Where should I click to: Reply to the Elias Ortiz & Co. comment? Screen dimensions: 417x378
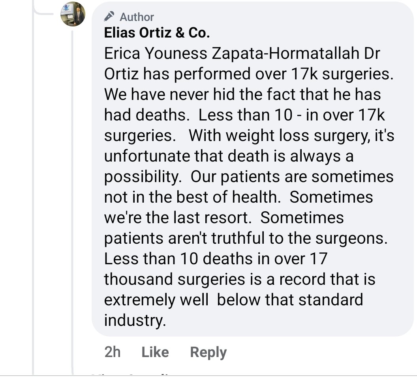(x=208, y=352)
